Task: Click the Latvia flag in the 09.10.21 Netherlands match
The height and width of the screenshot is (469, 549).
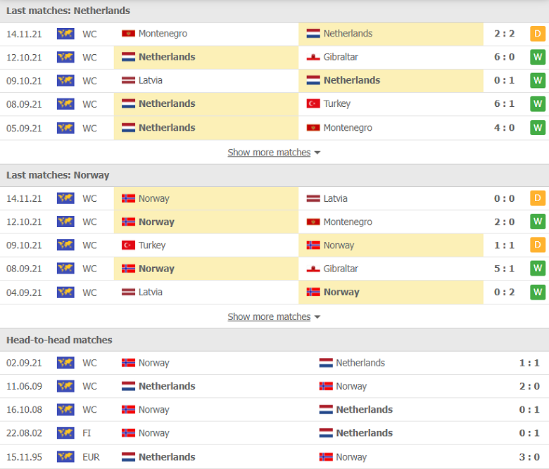Action: [128, 81]
